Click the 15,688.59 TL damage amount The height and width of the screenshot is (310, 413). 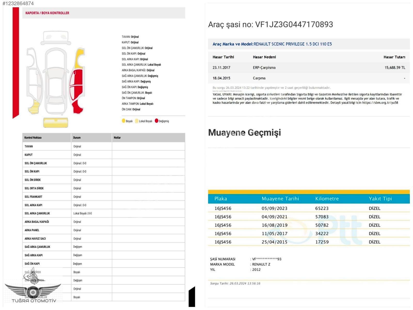(x=395, y=68)
